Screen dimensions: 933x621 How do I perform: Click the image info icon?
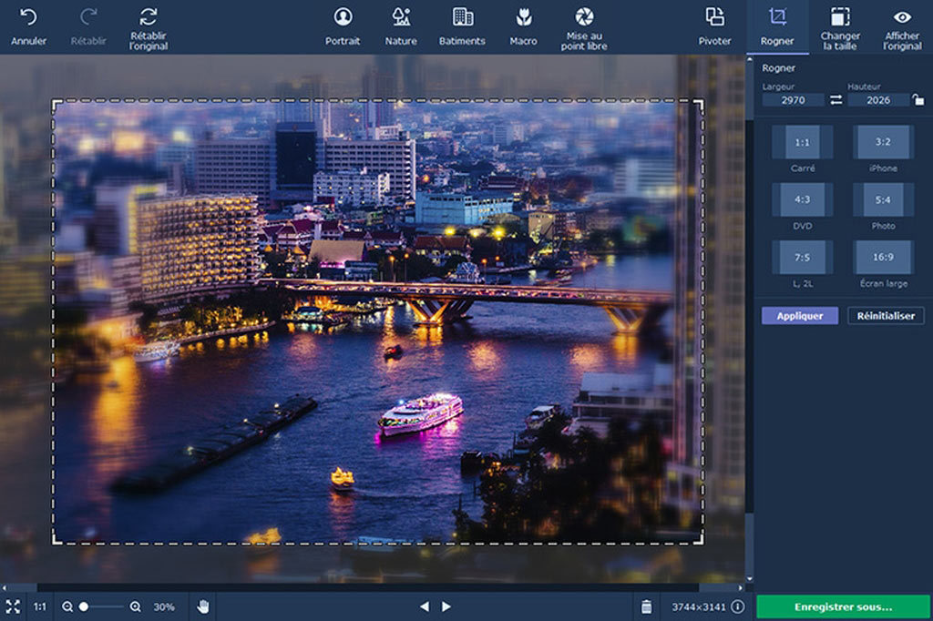coord(738,606)
